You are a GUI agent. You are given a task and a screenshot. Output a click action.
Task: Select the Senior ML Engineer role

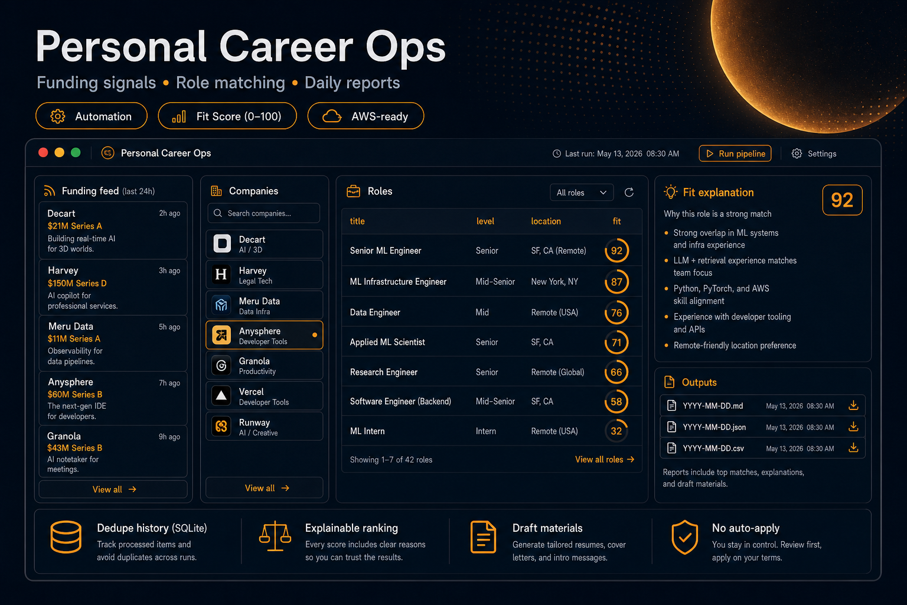point(491,251)
